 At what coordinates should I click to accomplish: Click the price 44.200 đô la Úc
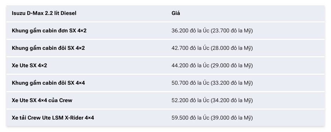point(190,65)
